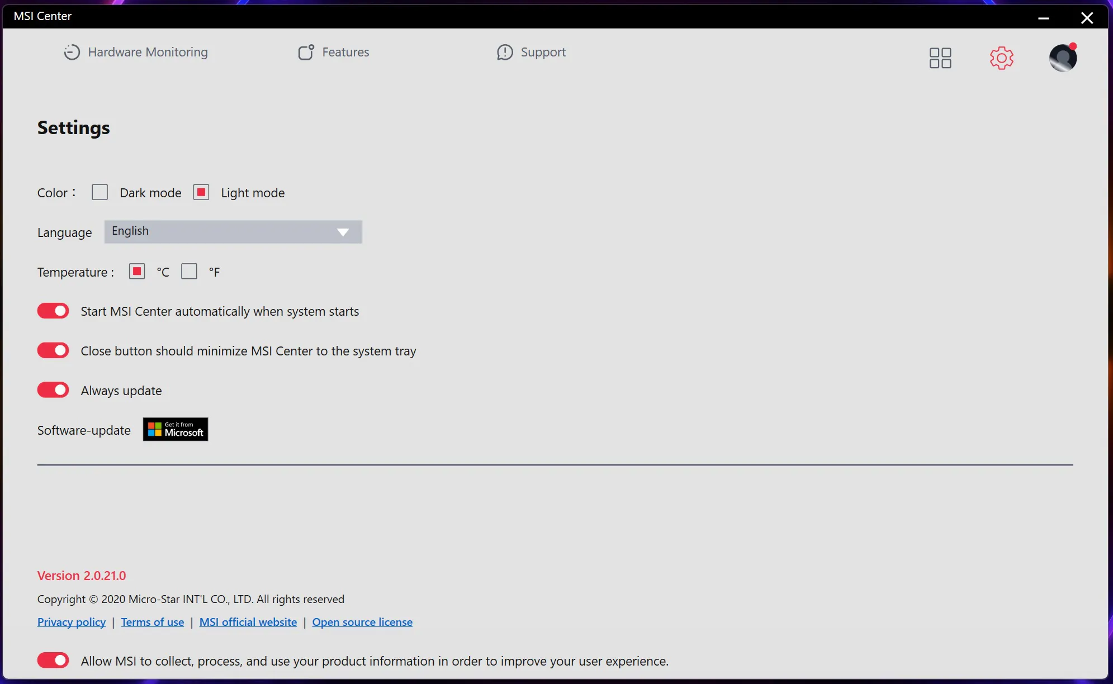Minimize the MSI Center window
Image resolution: width=1113 pixels, height=684 pixels.
(1044, 17)
